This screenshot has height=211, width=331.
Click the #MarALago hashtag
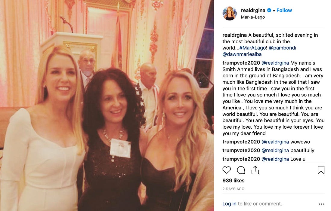point(252,48)
